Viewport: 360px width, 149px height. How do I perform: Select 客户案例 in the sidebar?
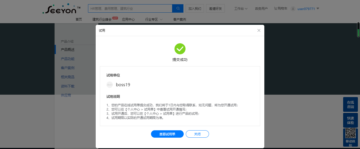[68, 68]
